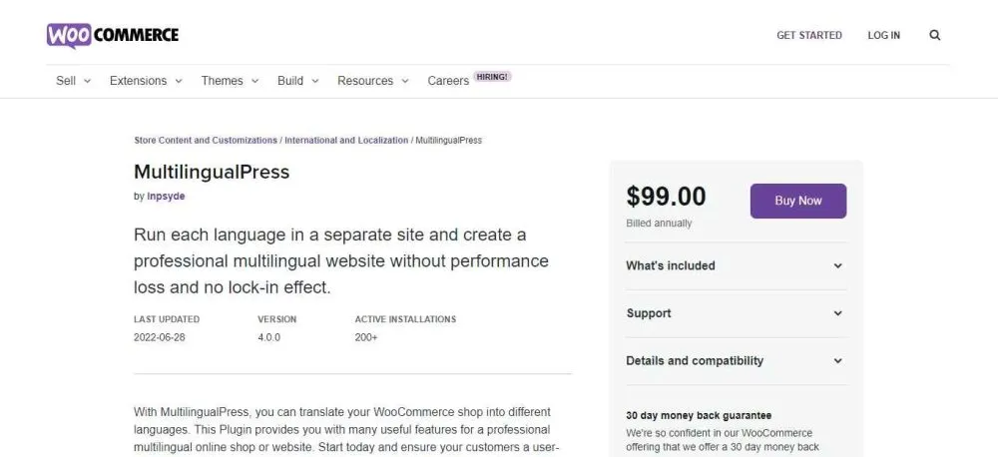This screenshot has width=998, height=457.
Task: Expand the What's included section
Action: click(735, 265)
